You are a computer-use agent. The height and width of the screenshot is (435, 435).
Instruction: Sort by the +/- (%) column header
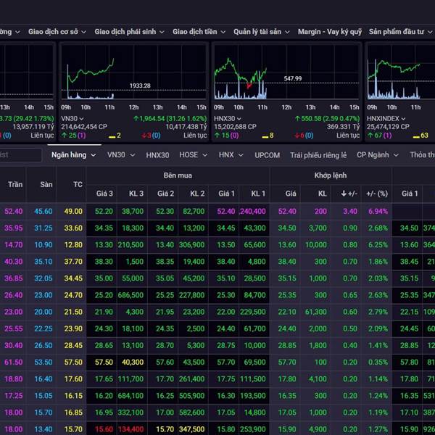(378, 194)
